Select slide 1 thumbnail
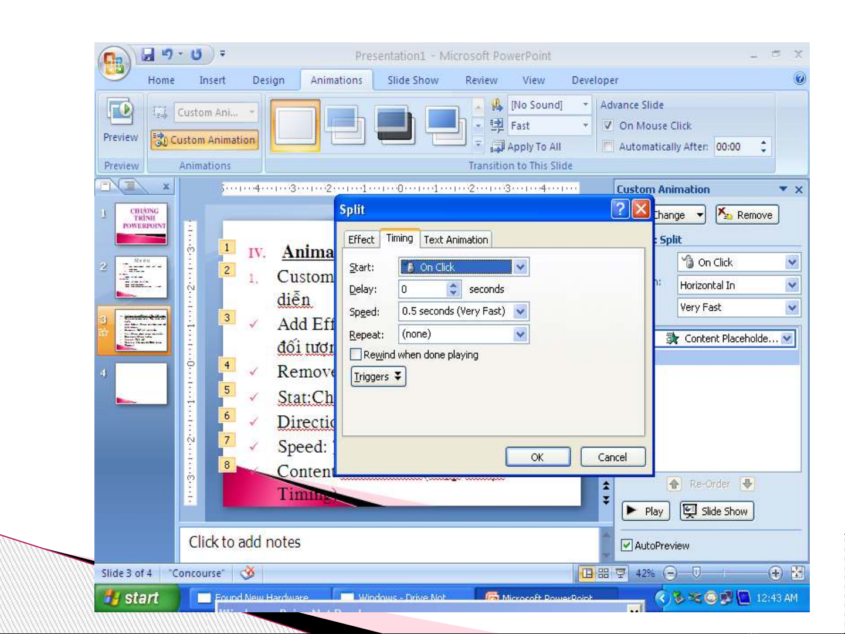Screen dimensions: 845x634 coord(141,223)
